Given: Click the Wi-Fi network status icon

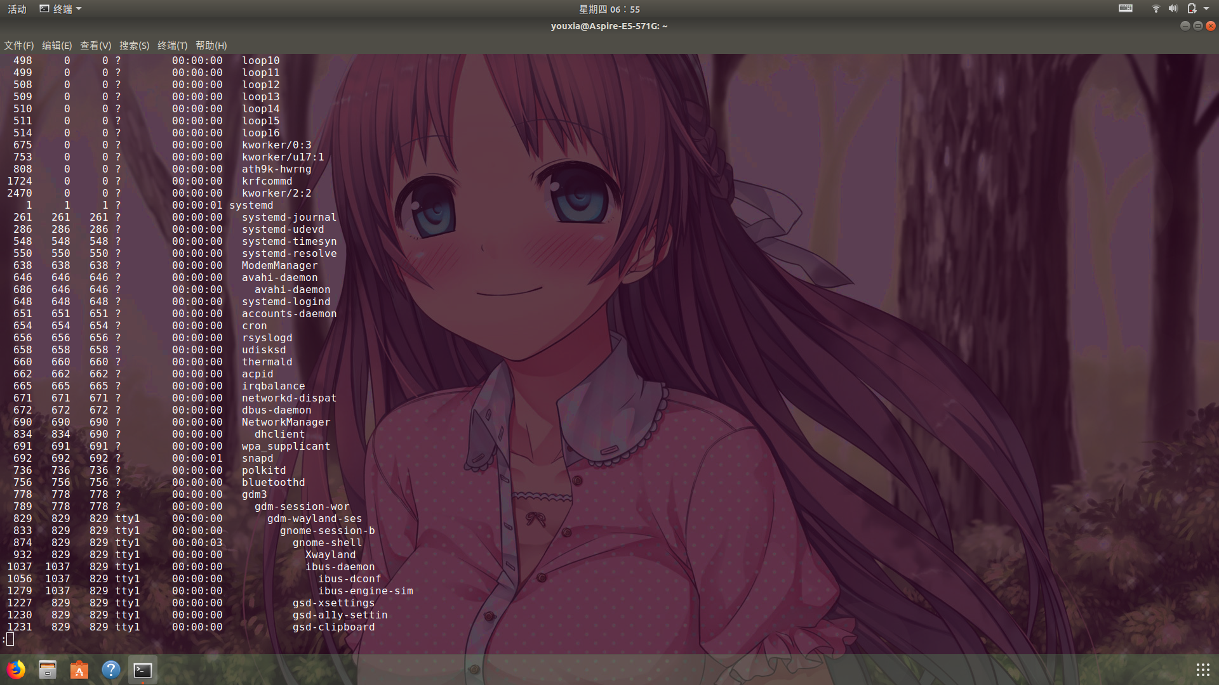Looking at the screenshot, I should (1156, 9).
